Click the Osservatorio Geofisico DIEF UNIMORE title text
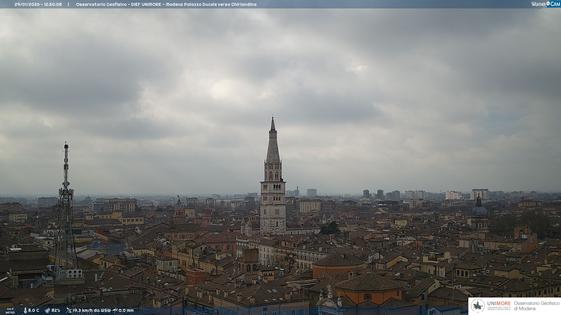 coord(166,4)
